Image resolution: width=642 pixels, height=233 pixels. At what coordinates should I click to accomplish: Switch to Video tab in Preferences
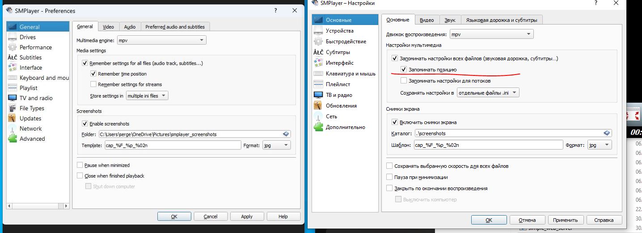tap(108, 27)
